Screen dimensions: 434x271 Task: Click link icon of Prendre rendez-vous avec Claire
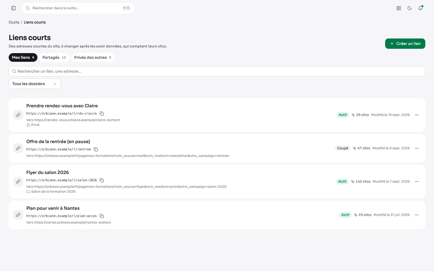click(x=18, y=115)
